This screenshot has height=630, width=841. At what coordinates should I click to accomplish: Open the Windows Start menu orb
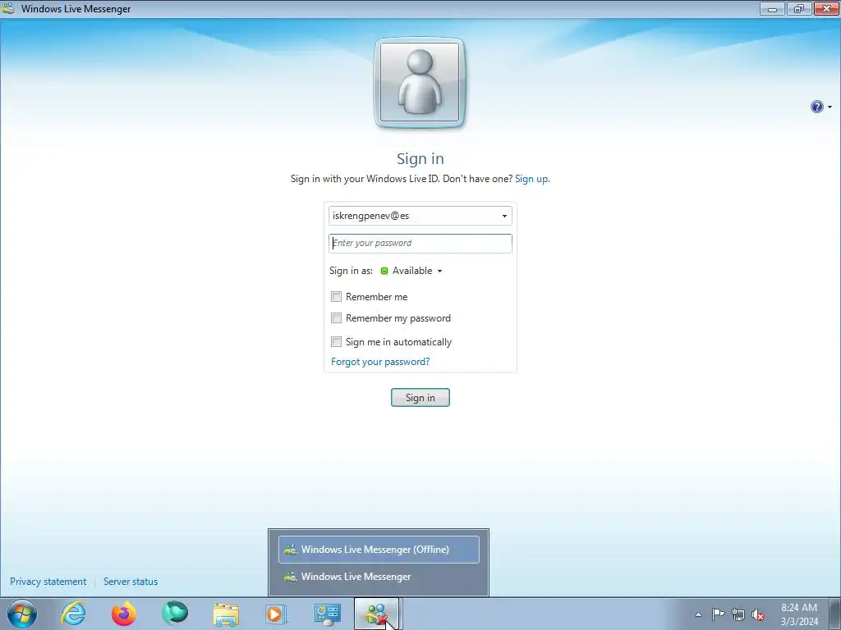[22, 614]
